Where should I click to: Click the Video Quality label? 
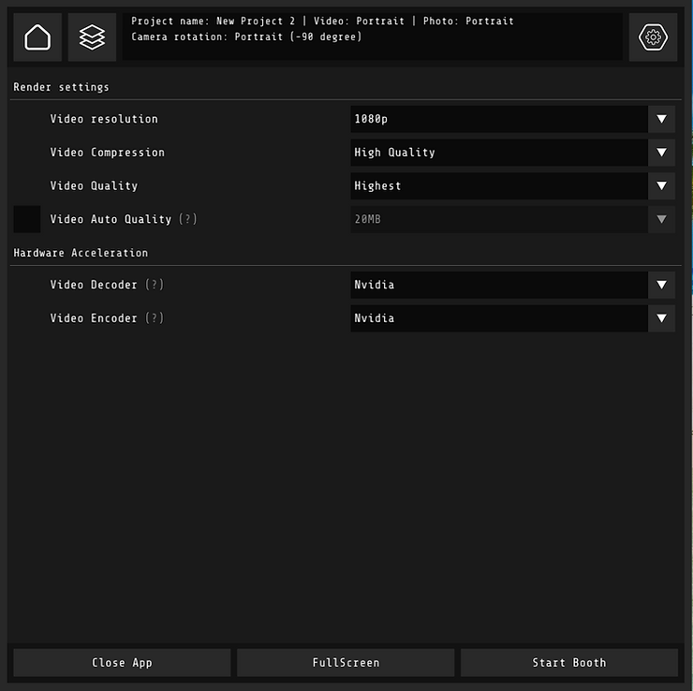(x=94, y=186)
